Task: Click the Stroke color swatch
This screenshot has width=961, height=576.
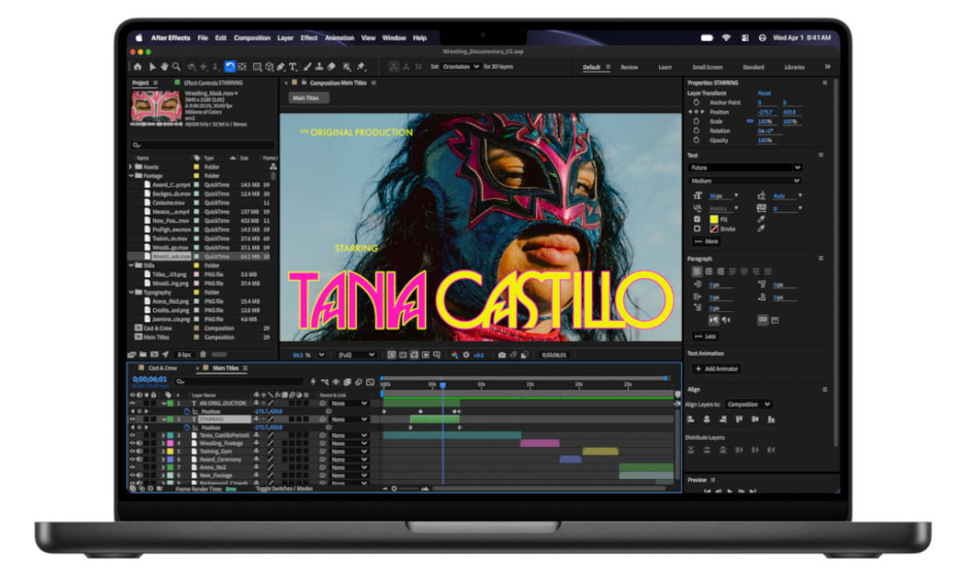Action: (x=713, y=229)
